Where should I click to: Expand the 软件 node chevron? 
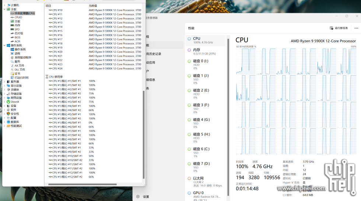(4, 110)
